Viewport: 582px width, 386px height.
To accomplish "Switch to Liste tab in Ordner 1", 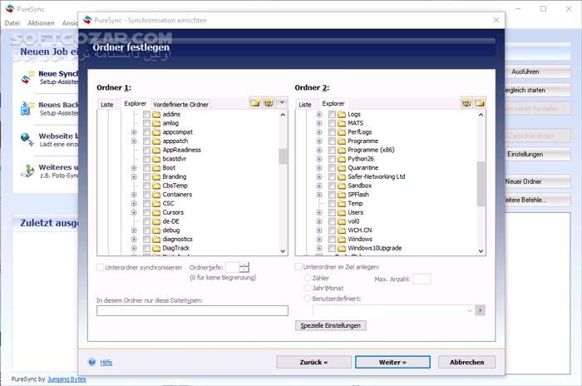I will pos(107,105).
